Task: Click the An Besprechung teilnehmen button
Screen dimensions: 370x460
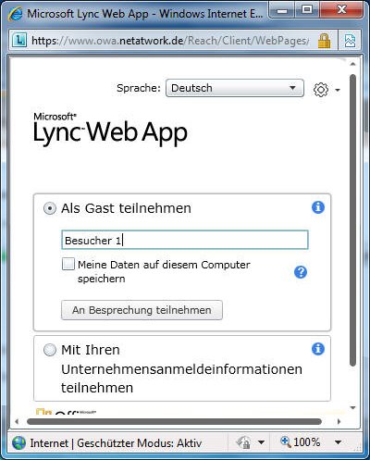Action: (x=142, y=310)
